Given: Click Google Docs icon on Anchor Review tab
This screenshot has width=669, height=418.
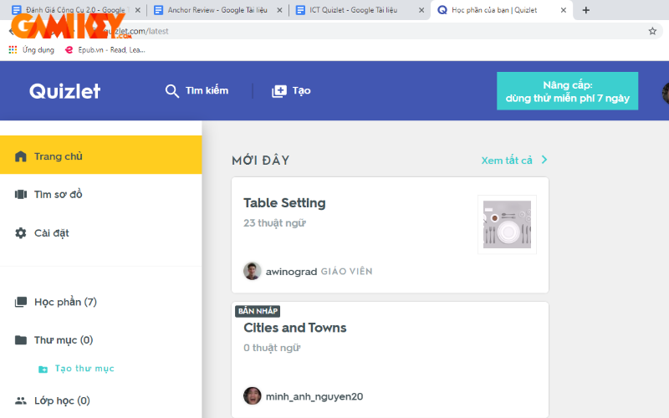Looking at the screenshot, I should click(158, 10).
